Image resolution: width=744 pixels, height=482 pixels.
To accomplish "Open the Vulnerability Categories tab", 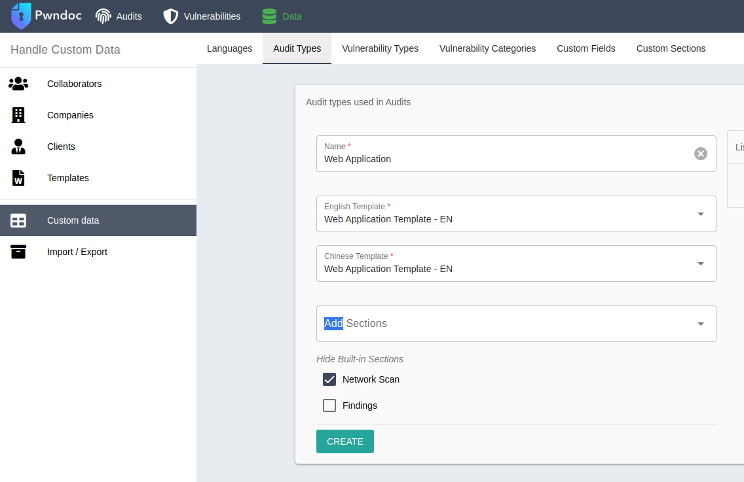I will click(487, 48).
